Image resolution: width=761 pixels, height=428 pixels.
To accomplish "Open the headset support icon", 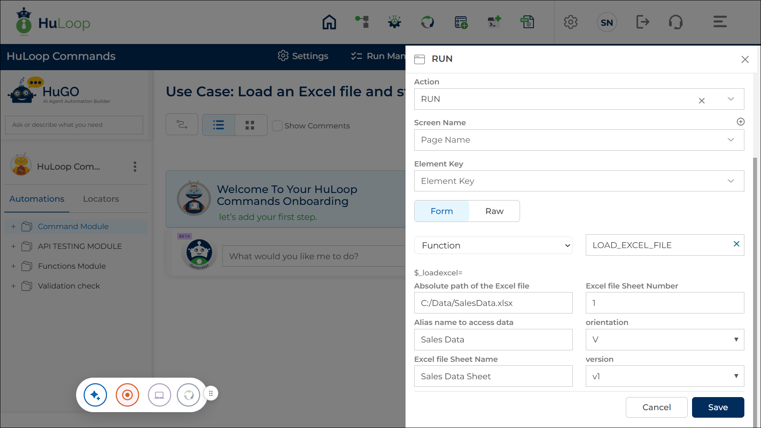I will pyautogui.click(x=676, y=22).
